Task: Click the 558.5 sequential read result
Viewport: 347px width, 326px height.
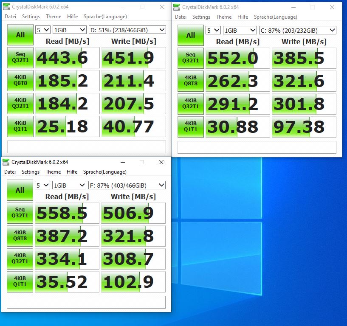Action: (x=67, y=213)
